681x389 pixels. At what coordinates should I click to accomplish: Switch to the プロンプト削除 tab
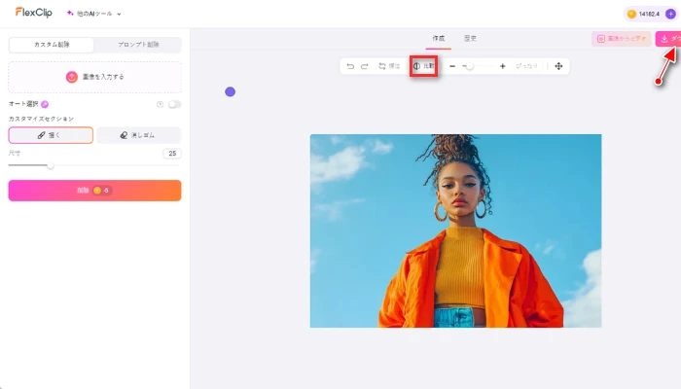(138, 45)
